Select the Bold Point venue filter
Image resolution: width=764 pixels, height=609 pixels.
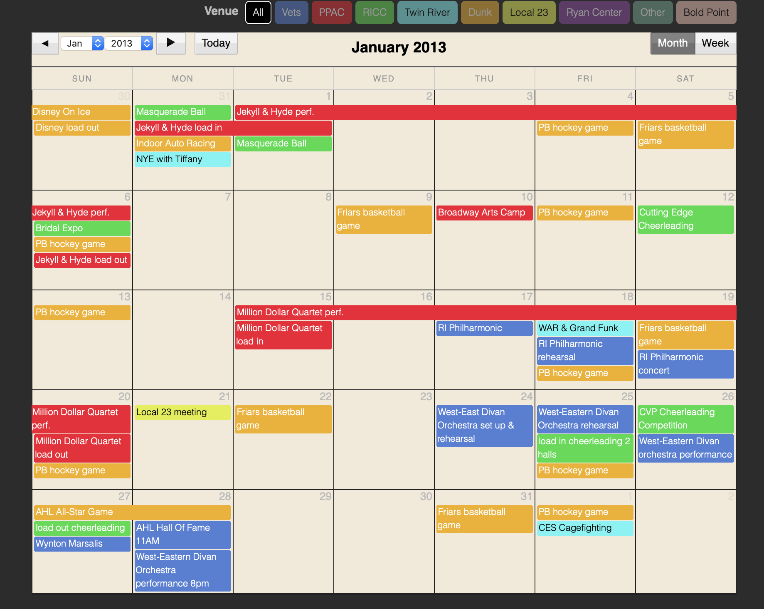coord(706,12)
